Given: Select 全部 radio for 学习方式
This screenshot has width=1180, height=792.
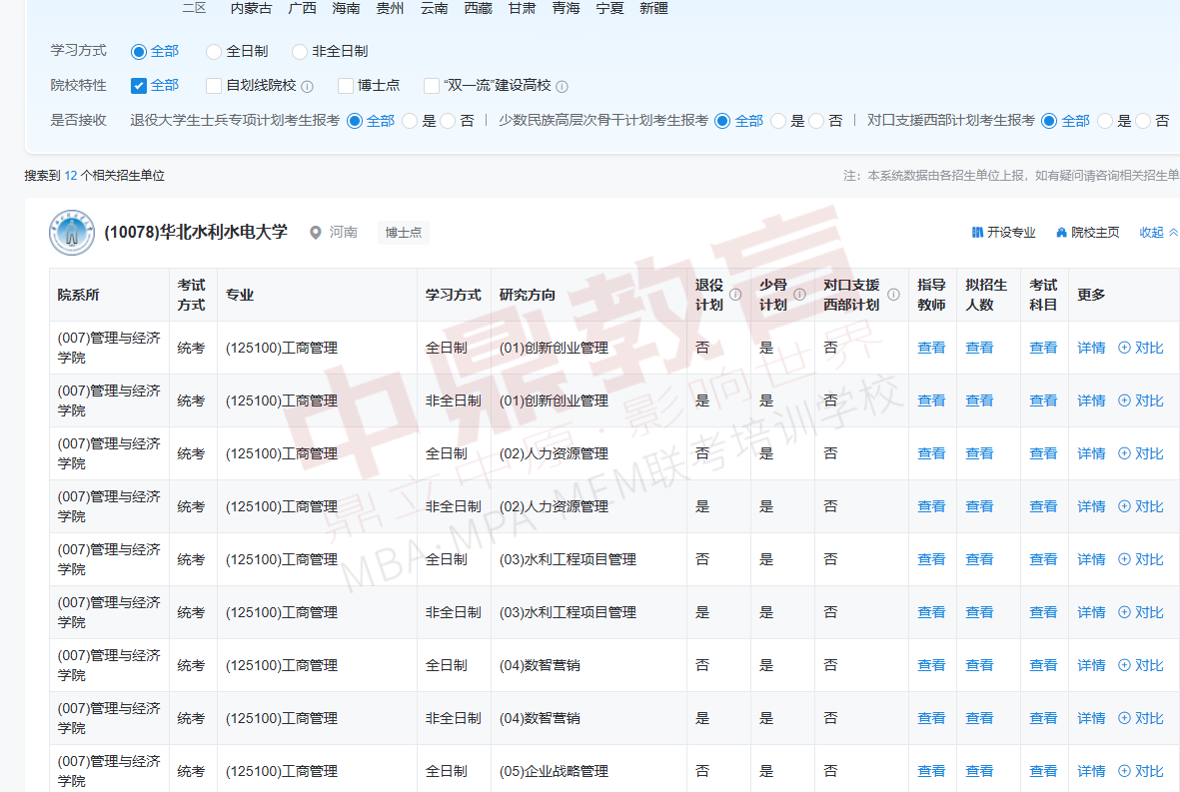Looking at the screenshot, I should coord(139,52).
